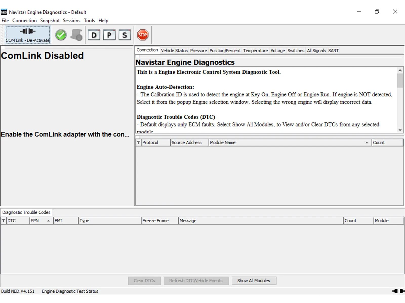This screenshot has height=303, width=405.
Task: Click the gray engine toolbar icon
Action: tap(76, 35)
